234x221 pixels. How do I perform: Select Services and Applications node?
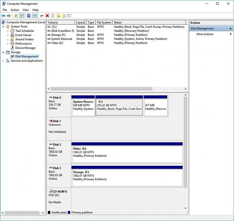coord(27,61)
